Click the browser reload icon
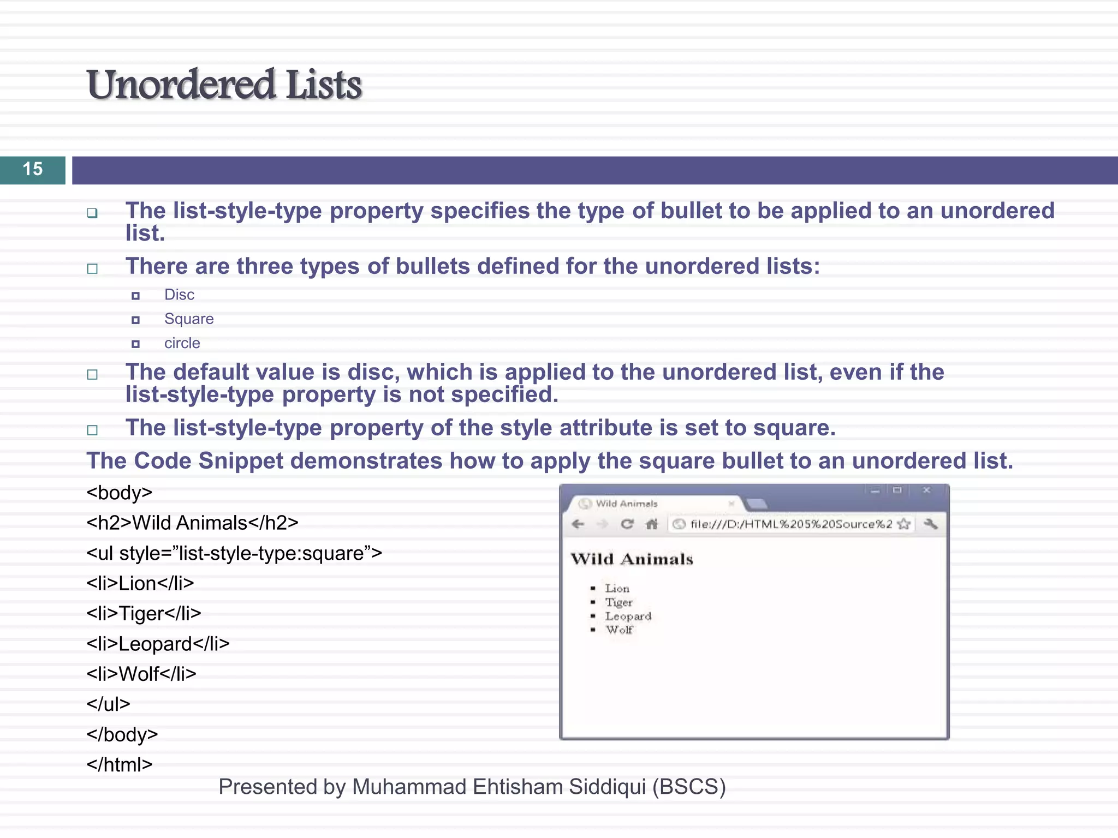Image resolution: width=1118 pixels, height=838 pixels. click(x=627, y=524)
